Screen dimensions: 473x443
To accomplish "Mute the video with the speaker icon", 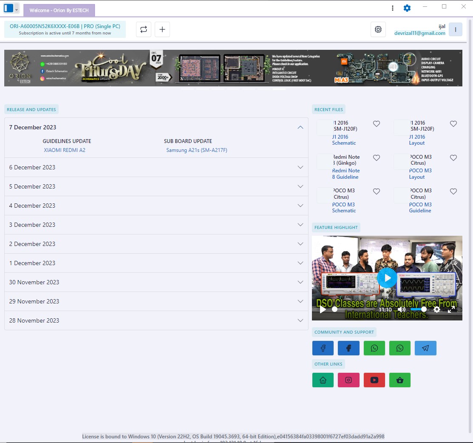I will click(x=402, y=309).
